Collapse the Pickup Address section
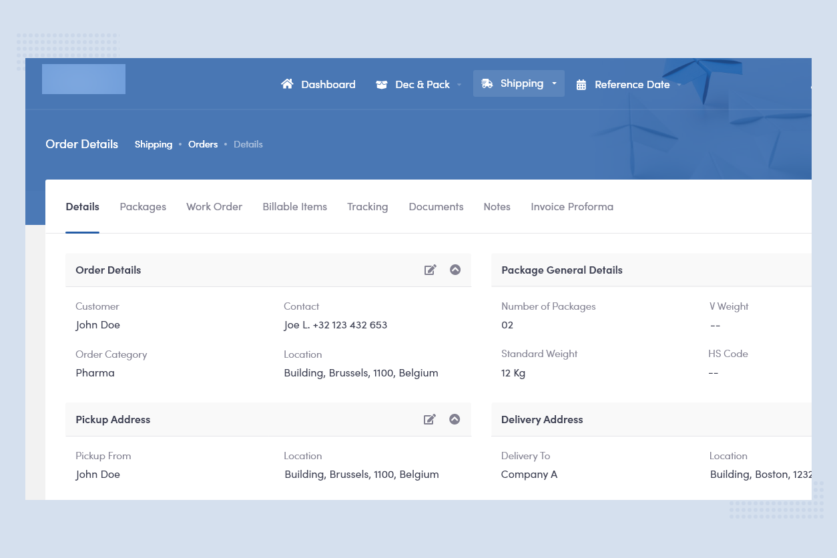 tap(455, 419)
